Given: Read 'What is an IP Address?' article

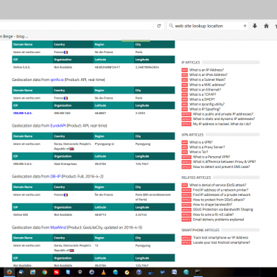Looking at the screenshot, I should coord(206,70).
